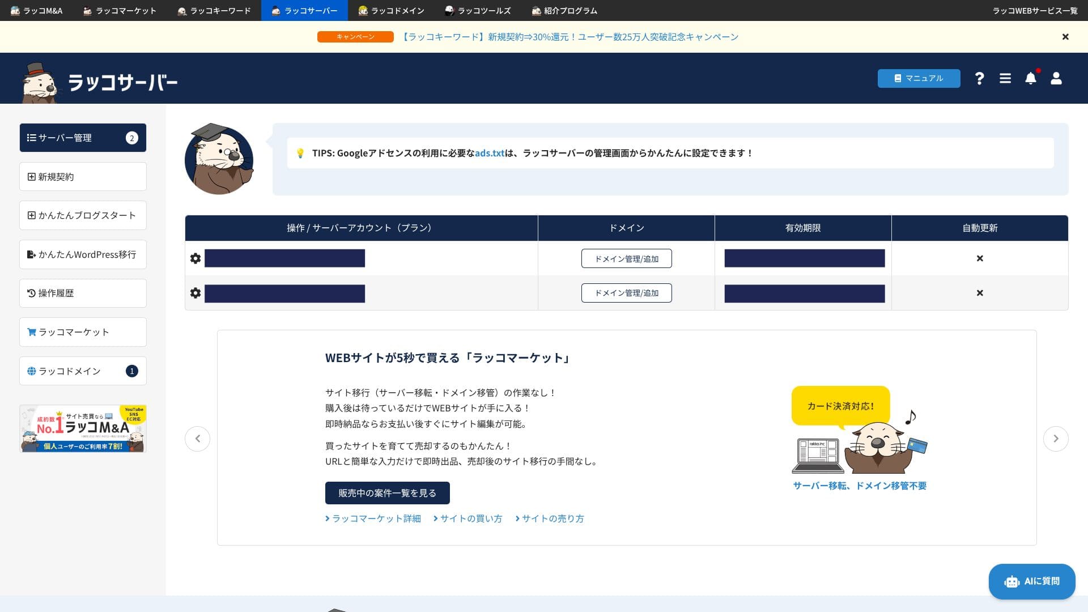
Task: Open the AIに質問 chat button
Action: click(x=1032, y=581)
